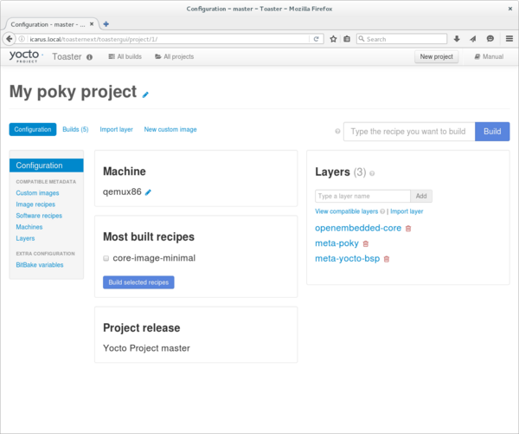Viewport: 519px width, 434px height.
Task: Open Image recipes in the sidebar
Action: click(x=35, y=204)
